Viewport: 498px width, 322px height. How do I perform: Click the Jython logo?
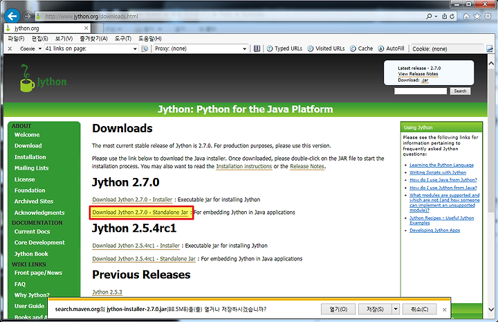pyautogui.click(x=43, y=78)
